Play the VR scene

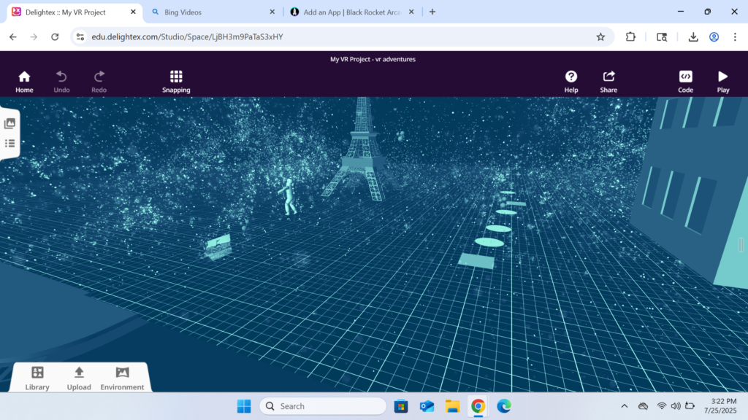pos(722,82)
